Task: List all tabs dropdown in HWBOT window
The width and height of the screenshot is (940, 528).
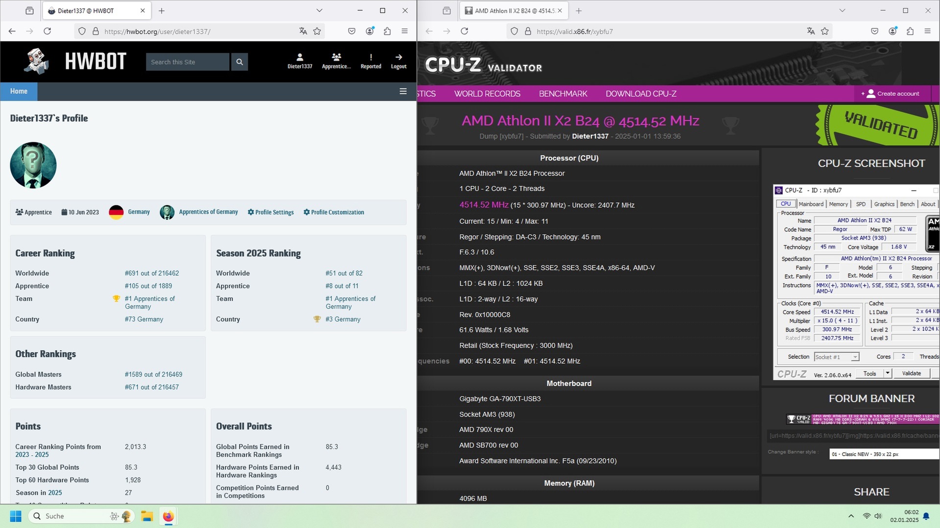Action: point(319,11)
